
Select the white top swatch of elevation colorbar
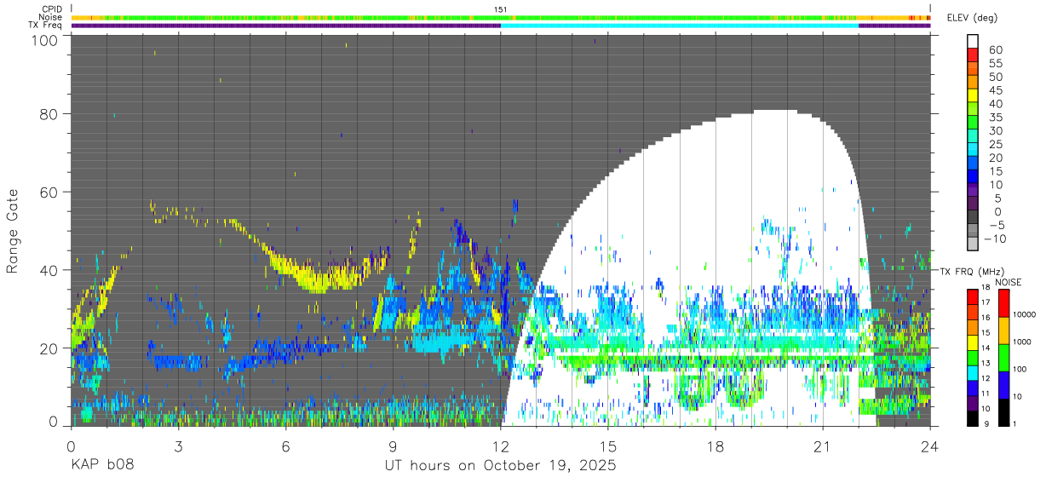[973, 41]
